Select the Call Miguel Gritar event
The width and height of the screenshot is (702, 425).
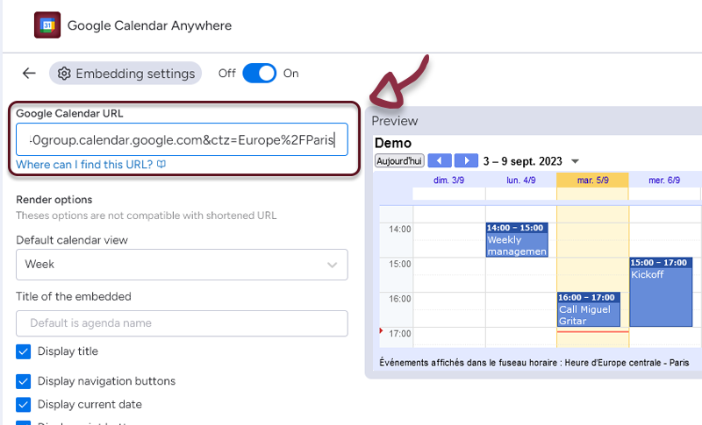tap(589, 310)
